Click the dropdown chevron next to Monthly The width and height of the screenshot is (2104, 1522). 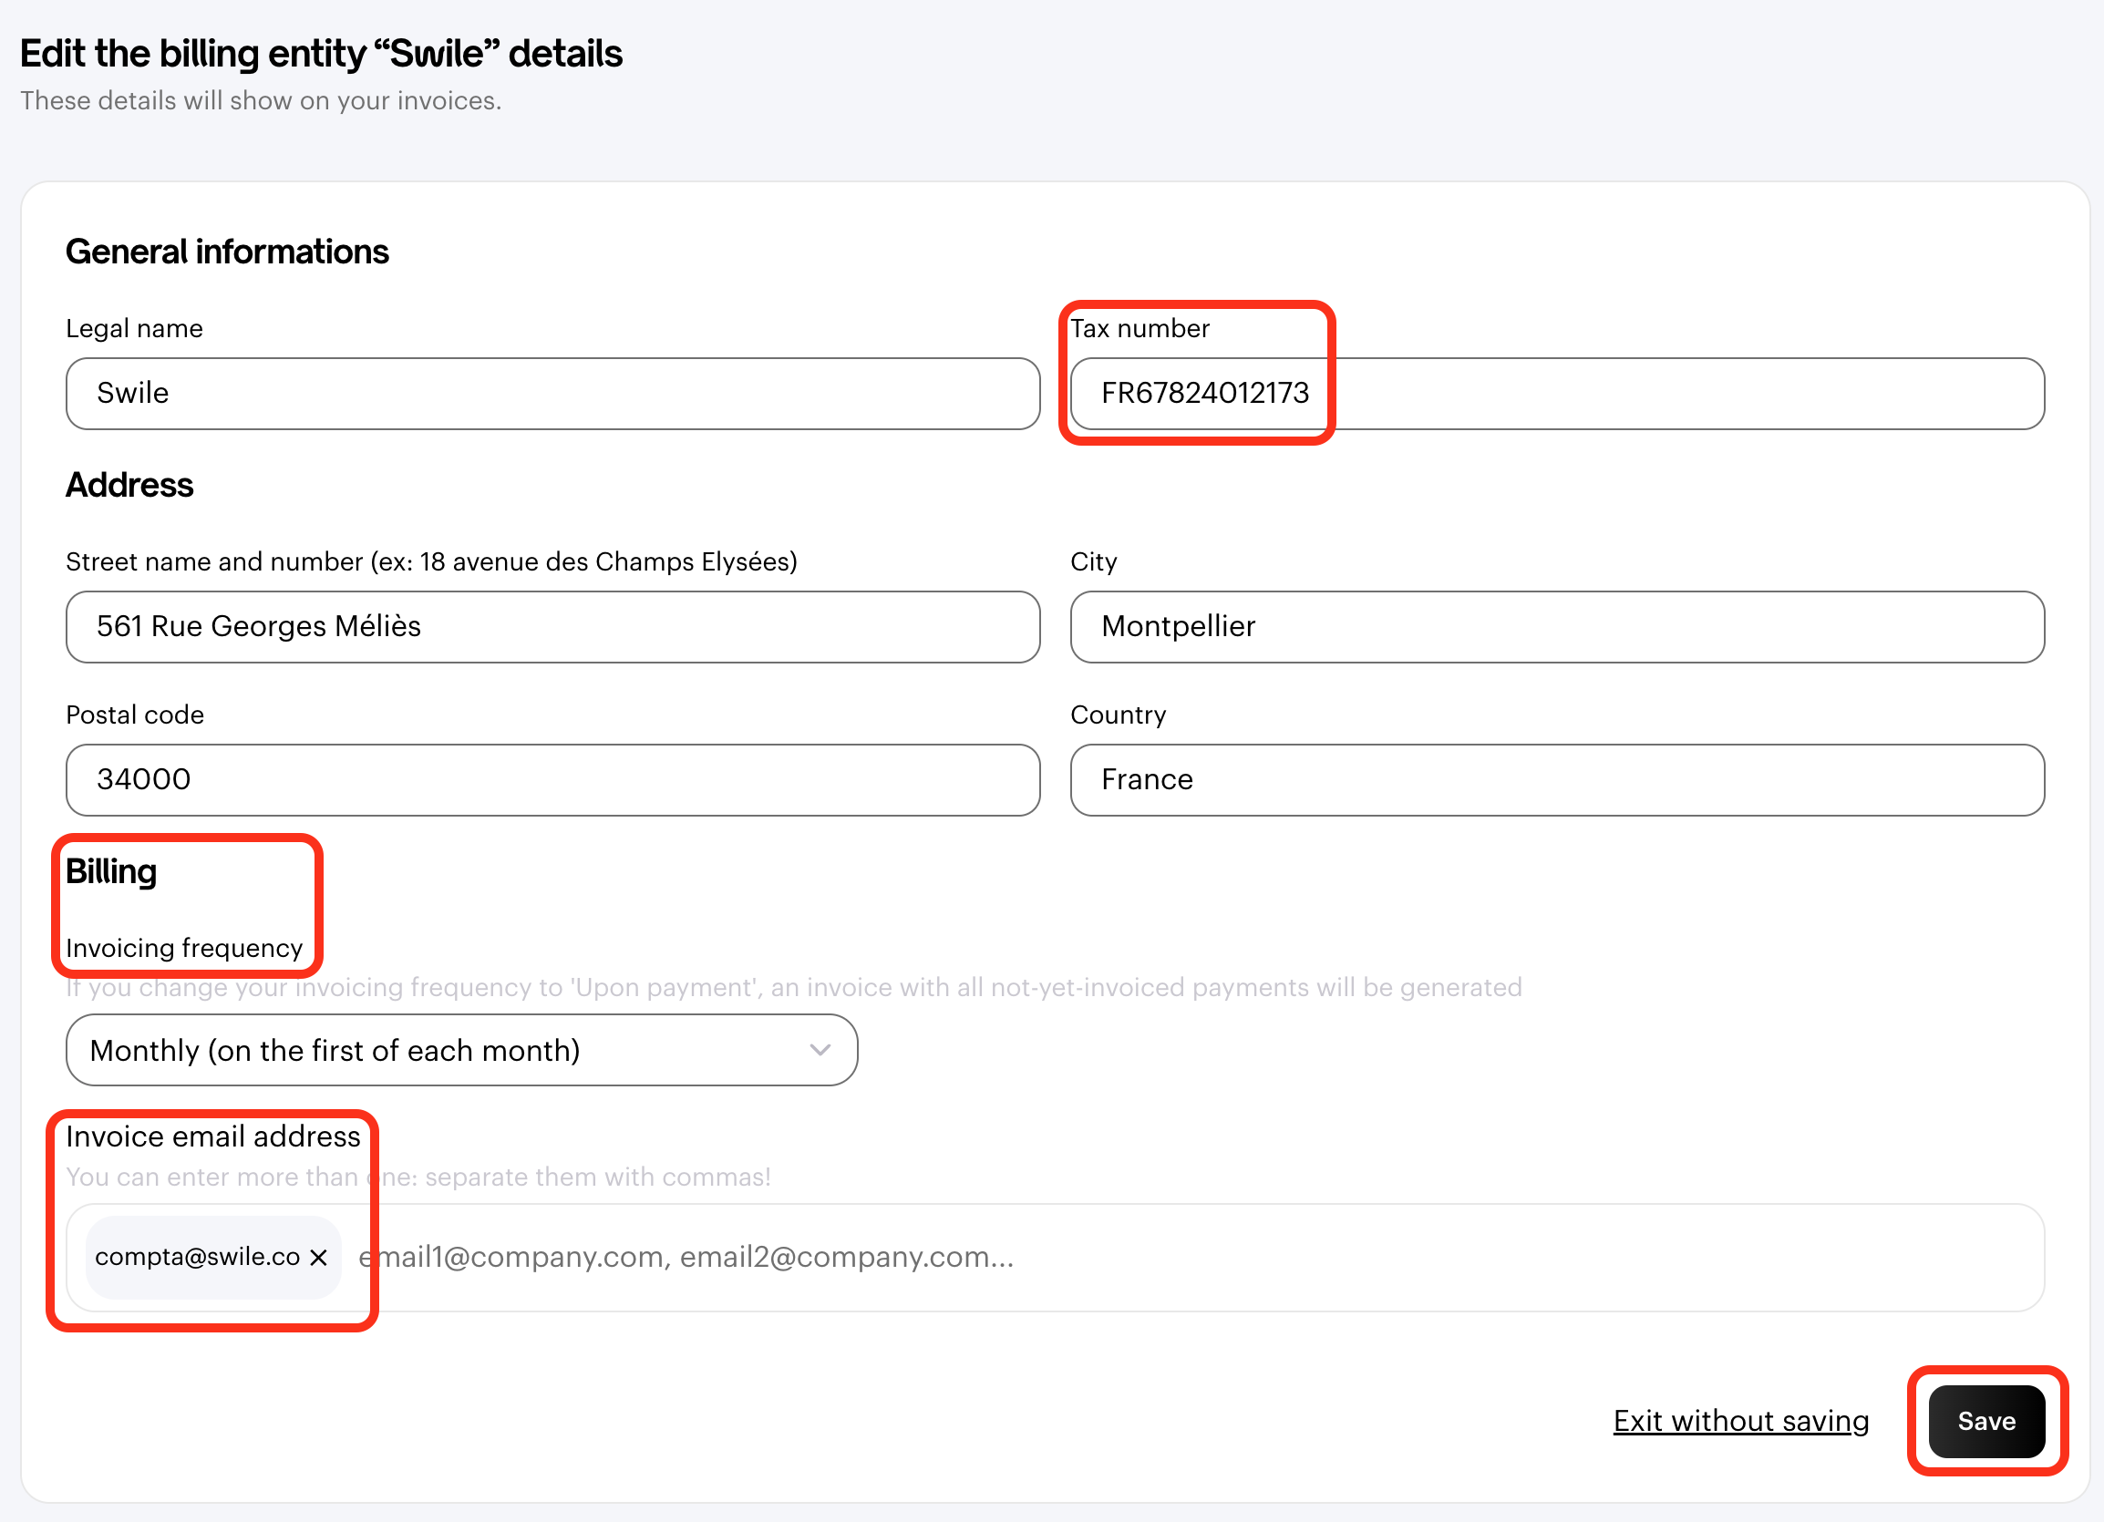[820, 1050]
